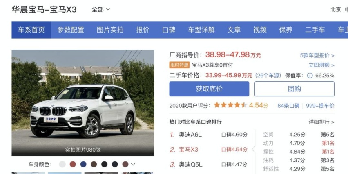This screenshot has height=174, width=348.
Task: Open the white BMW X3 main photo
Action: click(83, 103)
